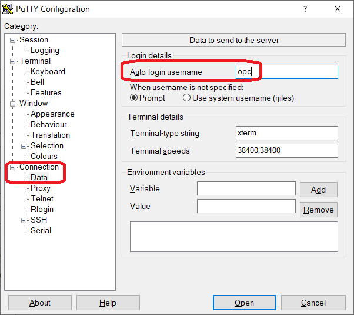Open the connection with Open button

pos(245,303)
